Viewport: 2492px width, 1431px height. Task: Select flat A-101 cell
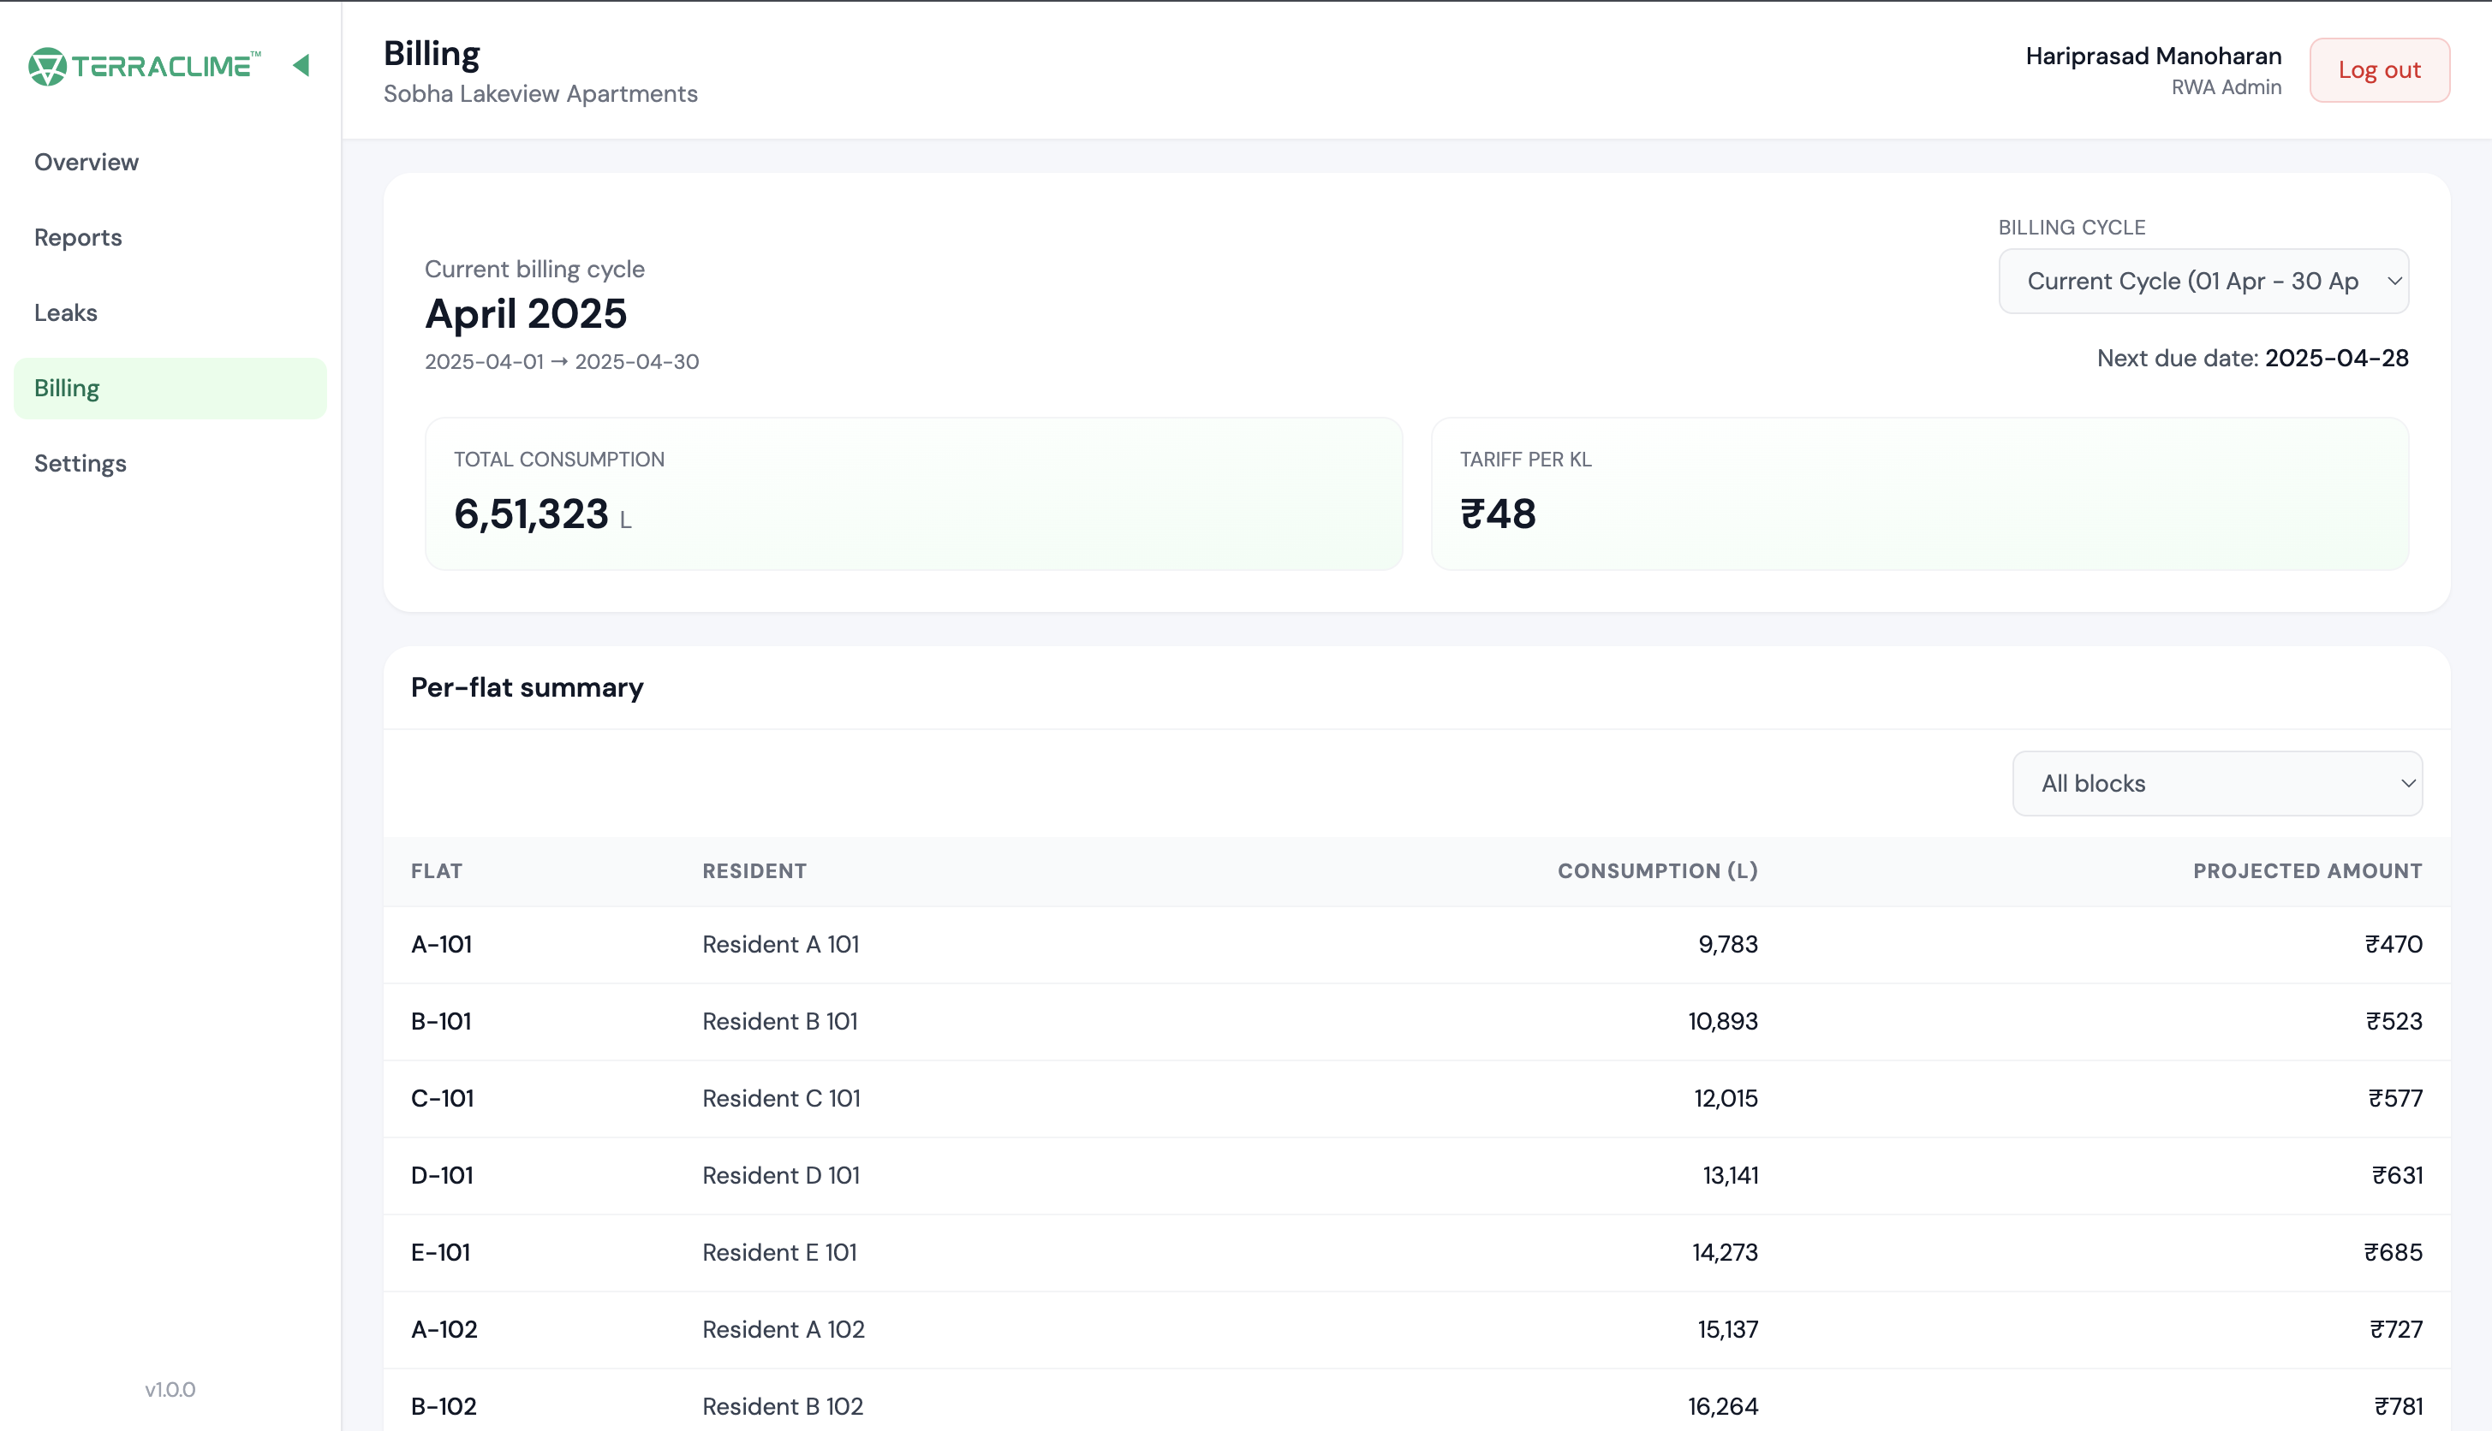point(442,945)
